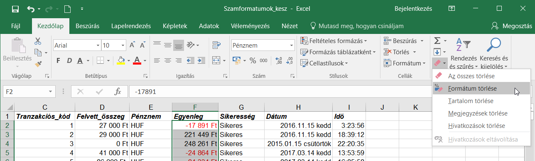This screenshot has height=161, width=535.
Task: Switch to the Adatok tab
Action: [209, 26]
